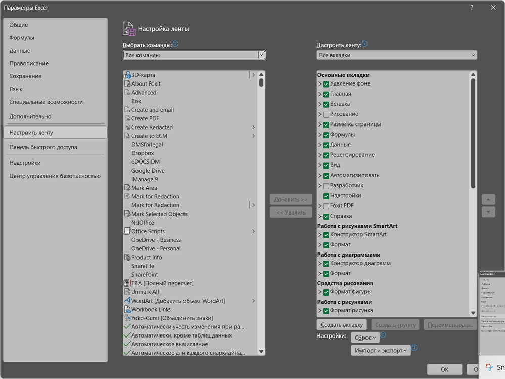Expand the Office Scripts submenu arrow
Viewport: 505px width, 379px height.
click(253, 231)
